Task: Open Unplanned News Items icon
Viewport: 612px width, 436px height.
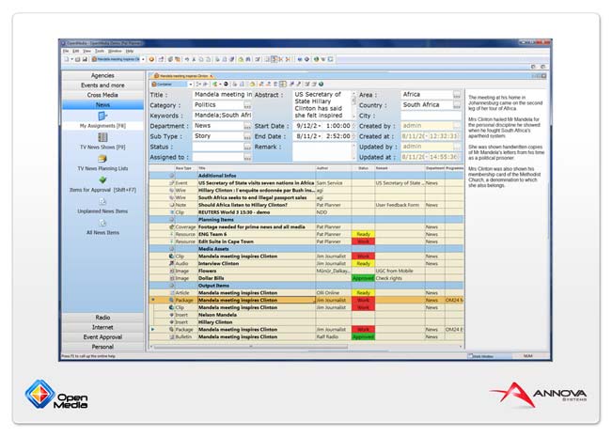Action: [x=102, y=199]
